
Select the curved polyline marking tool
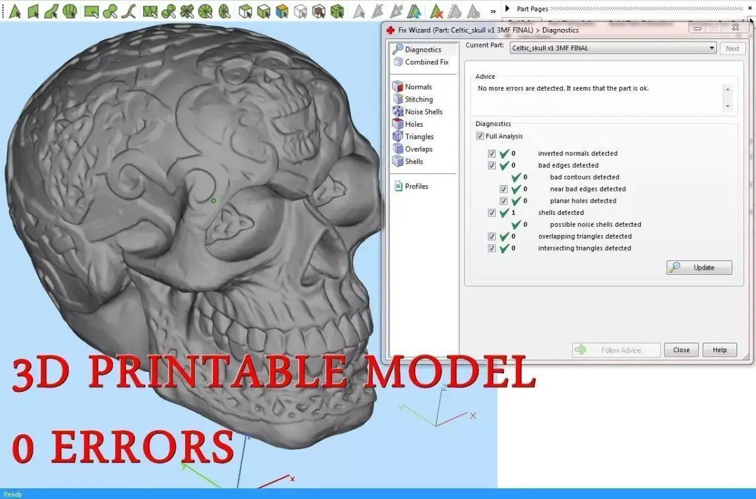pos(130,11)
